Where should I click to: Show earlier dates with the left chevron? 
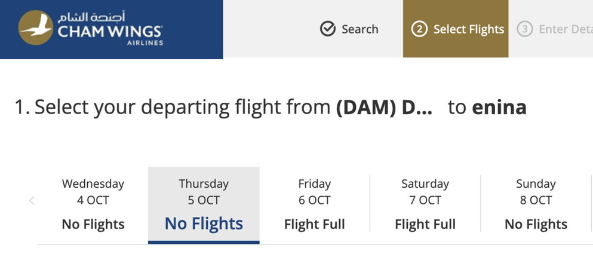[32, 201]
